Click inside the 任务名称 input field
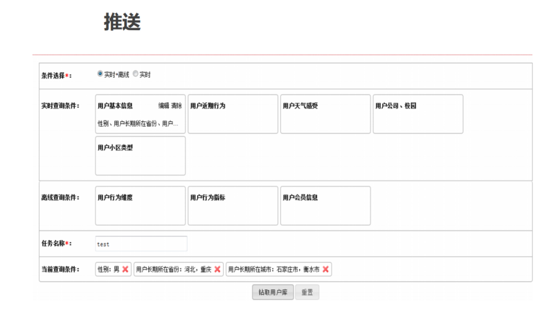The height and width of the screenshot is (309, 551). point(140,244)
